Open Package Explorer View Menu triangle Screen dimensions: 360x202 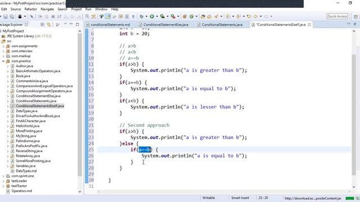click(65, 24)
